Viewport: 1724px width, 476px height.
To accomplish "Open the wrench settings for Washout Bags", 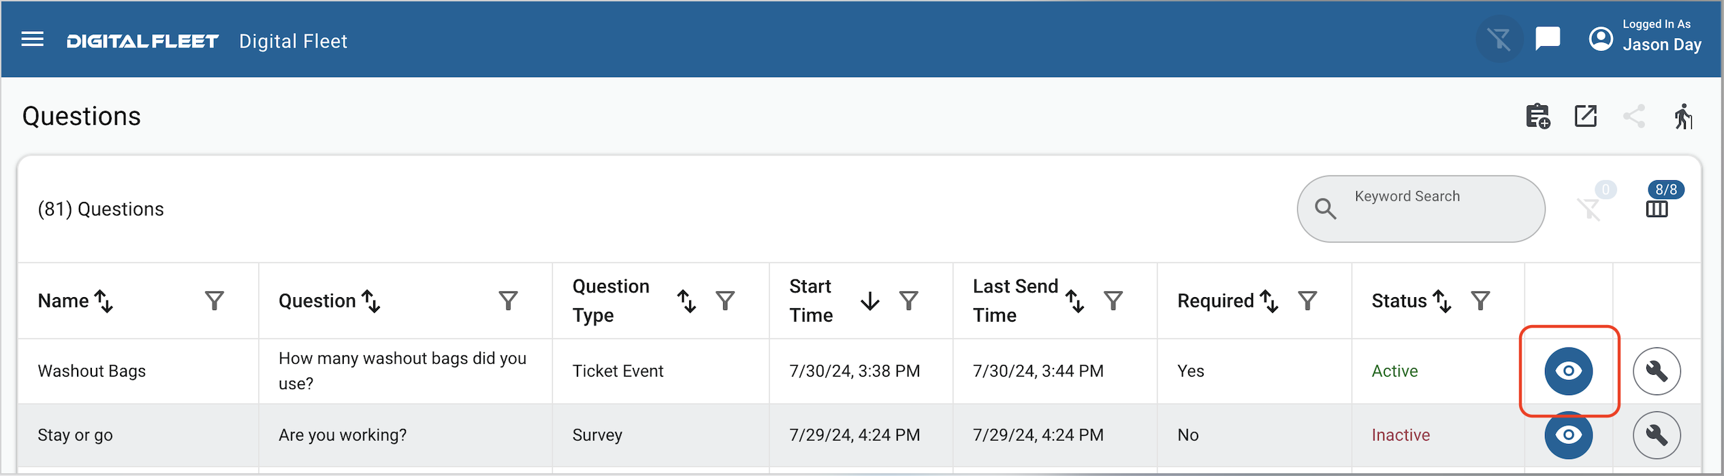I will click(1657, 371).
